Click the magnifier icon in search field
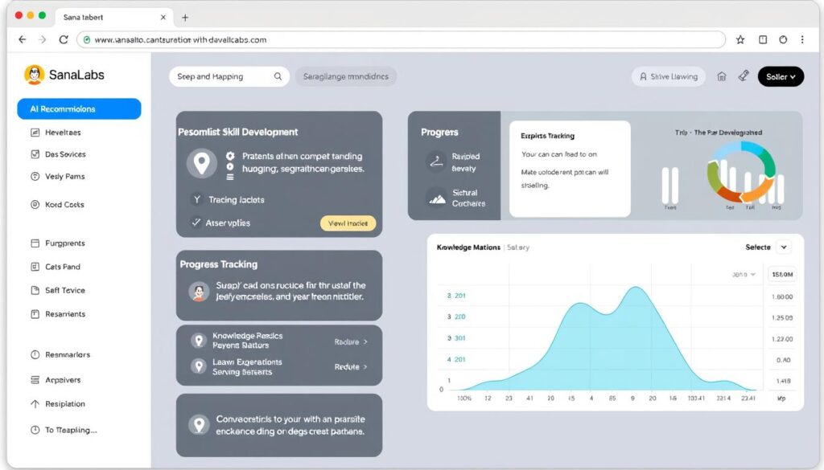Image resolution: width=824 pixels, height=470 pixels. [x=278, y=77]
